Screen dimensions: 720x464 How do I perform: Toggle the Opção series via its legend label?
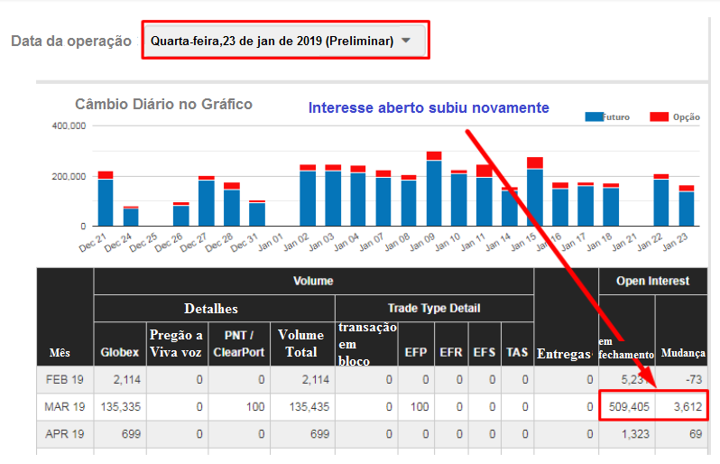686,117
